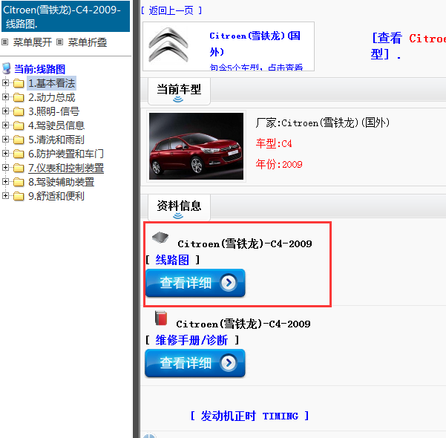Image resolution: width=446 pixels, height=438 pixels.
Task: Click the red book icon for 维修手册
Action: pyautogui.click(x=161, y=318)
